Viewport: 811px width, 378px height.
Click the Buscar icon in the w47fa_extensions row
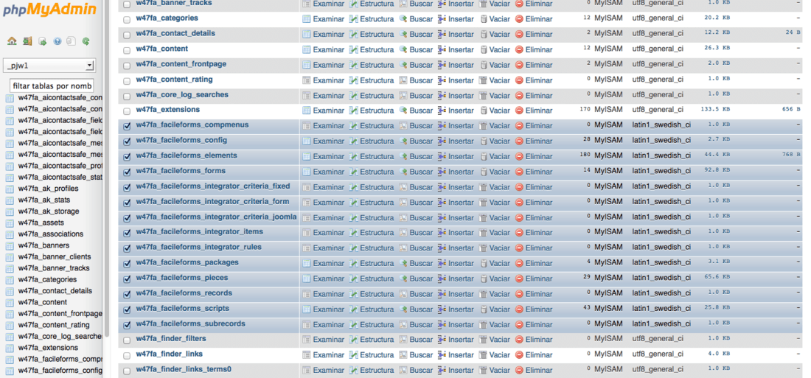(403, 111)
